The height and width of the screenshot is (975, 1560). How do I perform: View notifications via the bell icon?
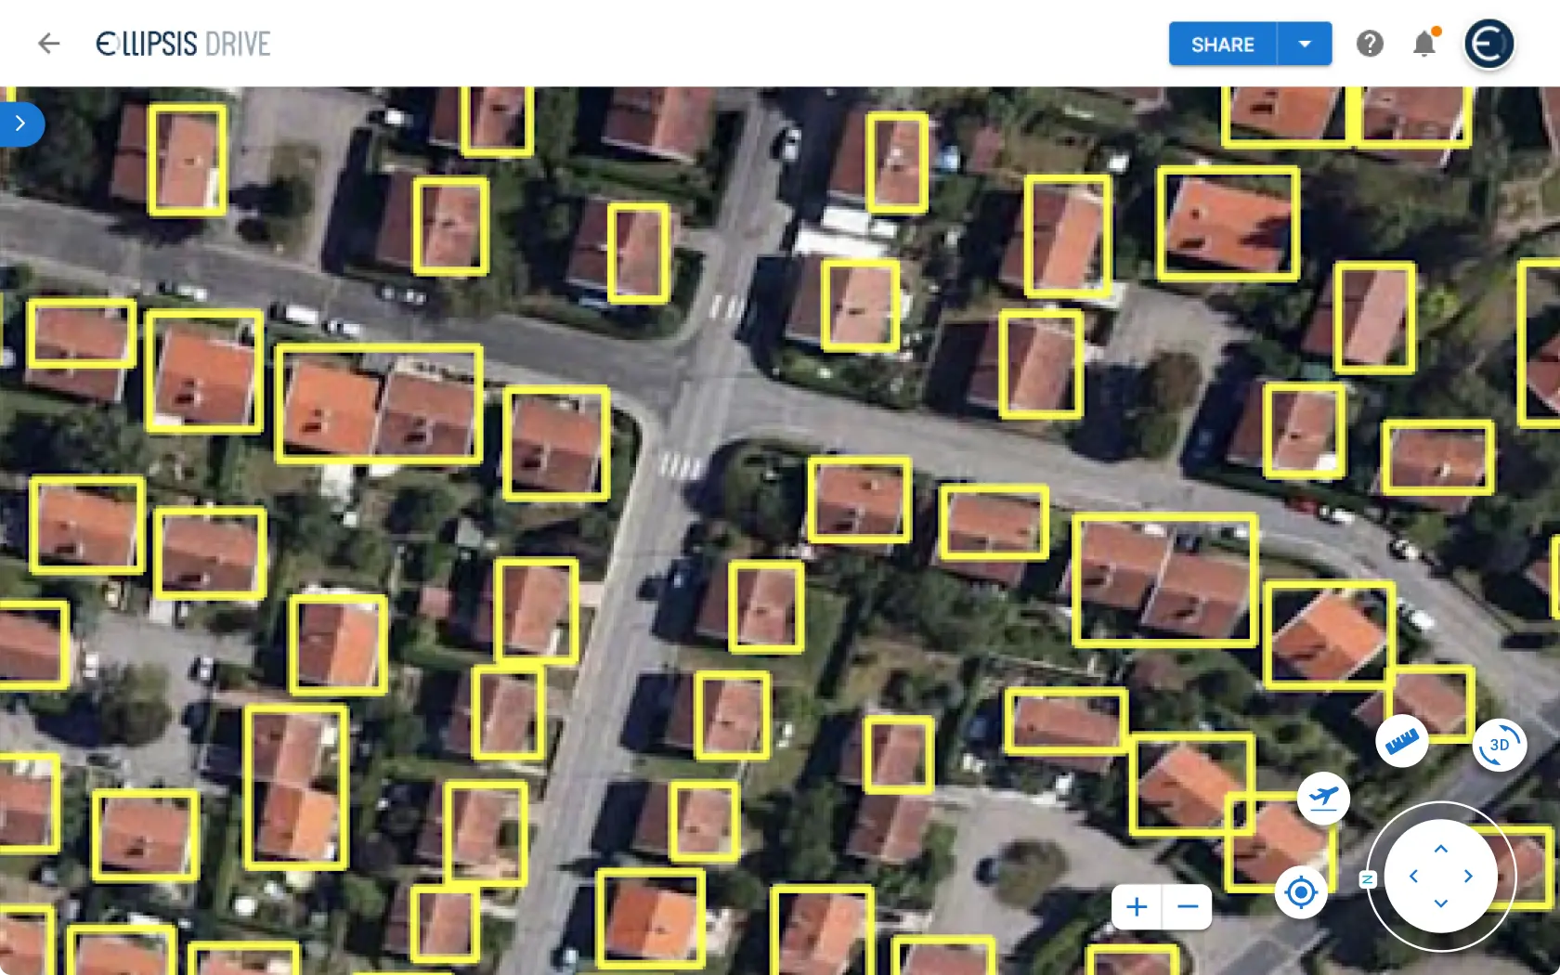pyautogui.click(x=1424, y=44)
